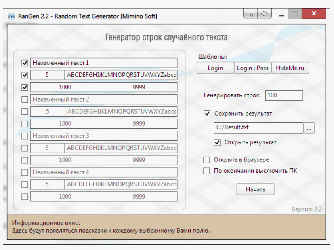The height and width of the screenshot is (250, 334).
Task: Apply the Login : Pass template
Action: pos(253,68)
